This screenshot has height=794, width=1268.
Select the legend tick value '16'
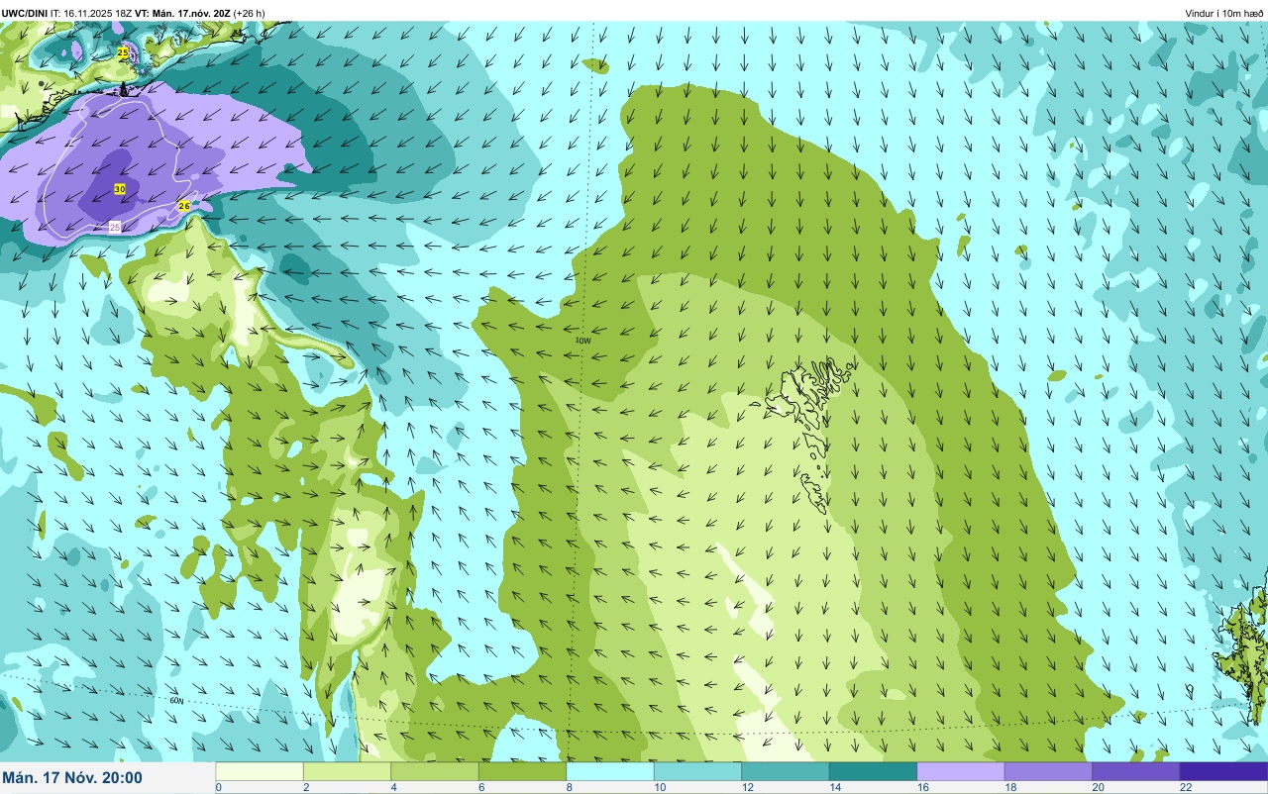tap(923, 788)
